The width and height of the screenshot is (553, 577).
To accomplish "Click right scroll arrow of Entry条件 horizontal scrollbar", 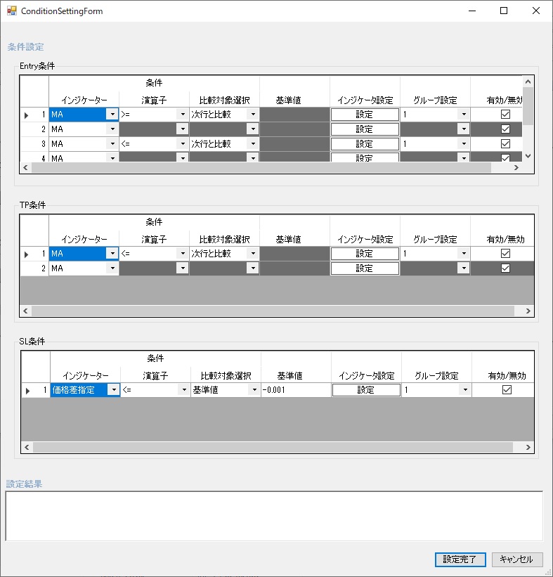I will [516, 168].
